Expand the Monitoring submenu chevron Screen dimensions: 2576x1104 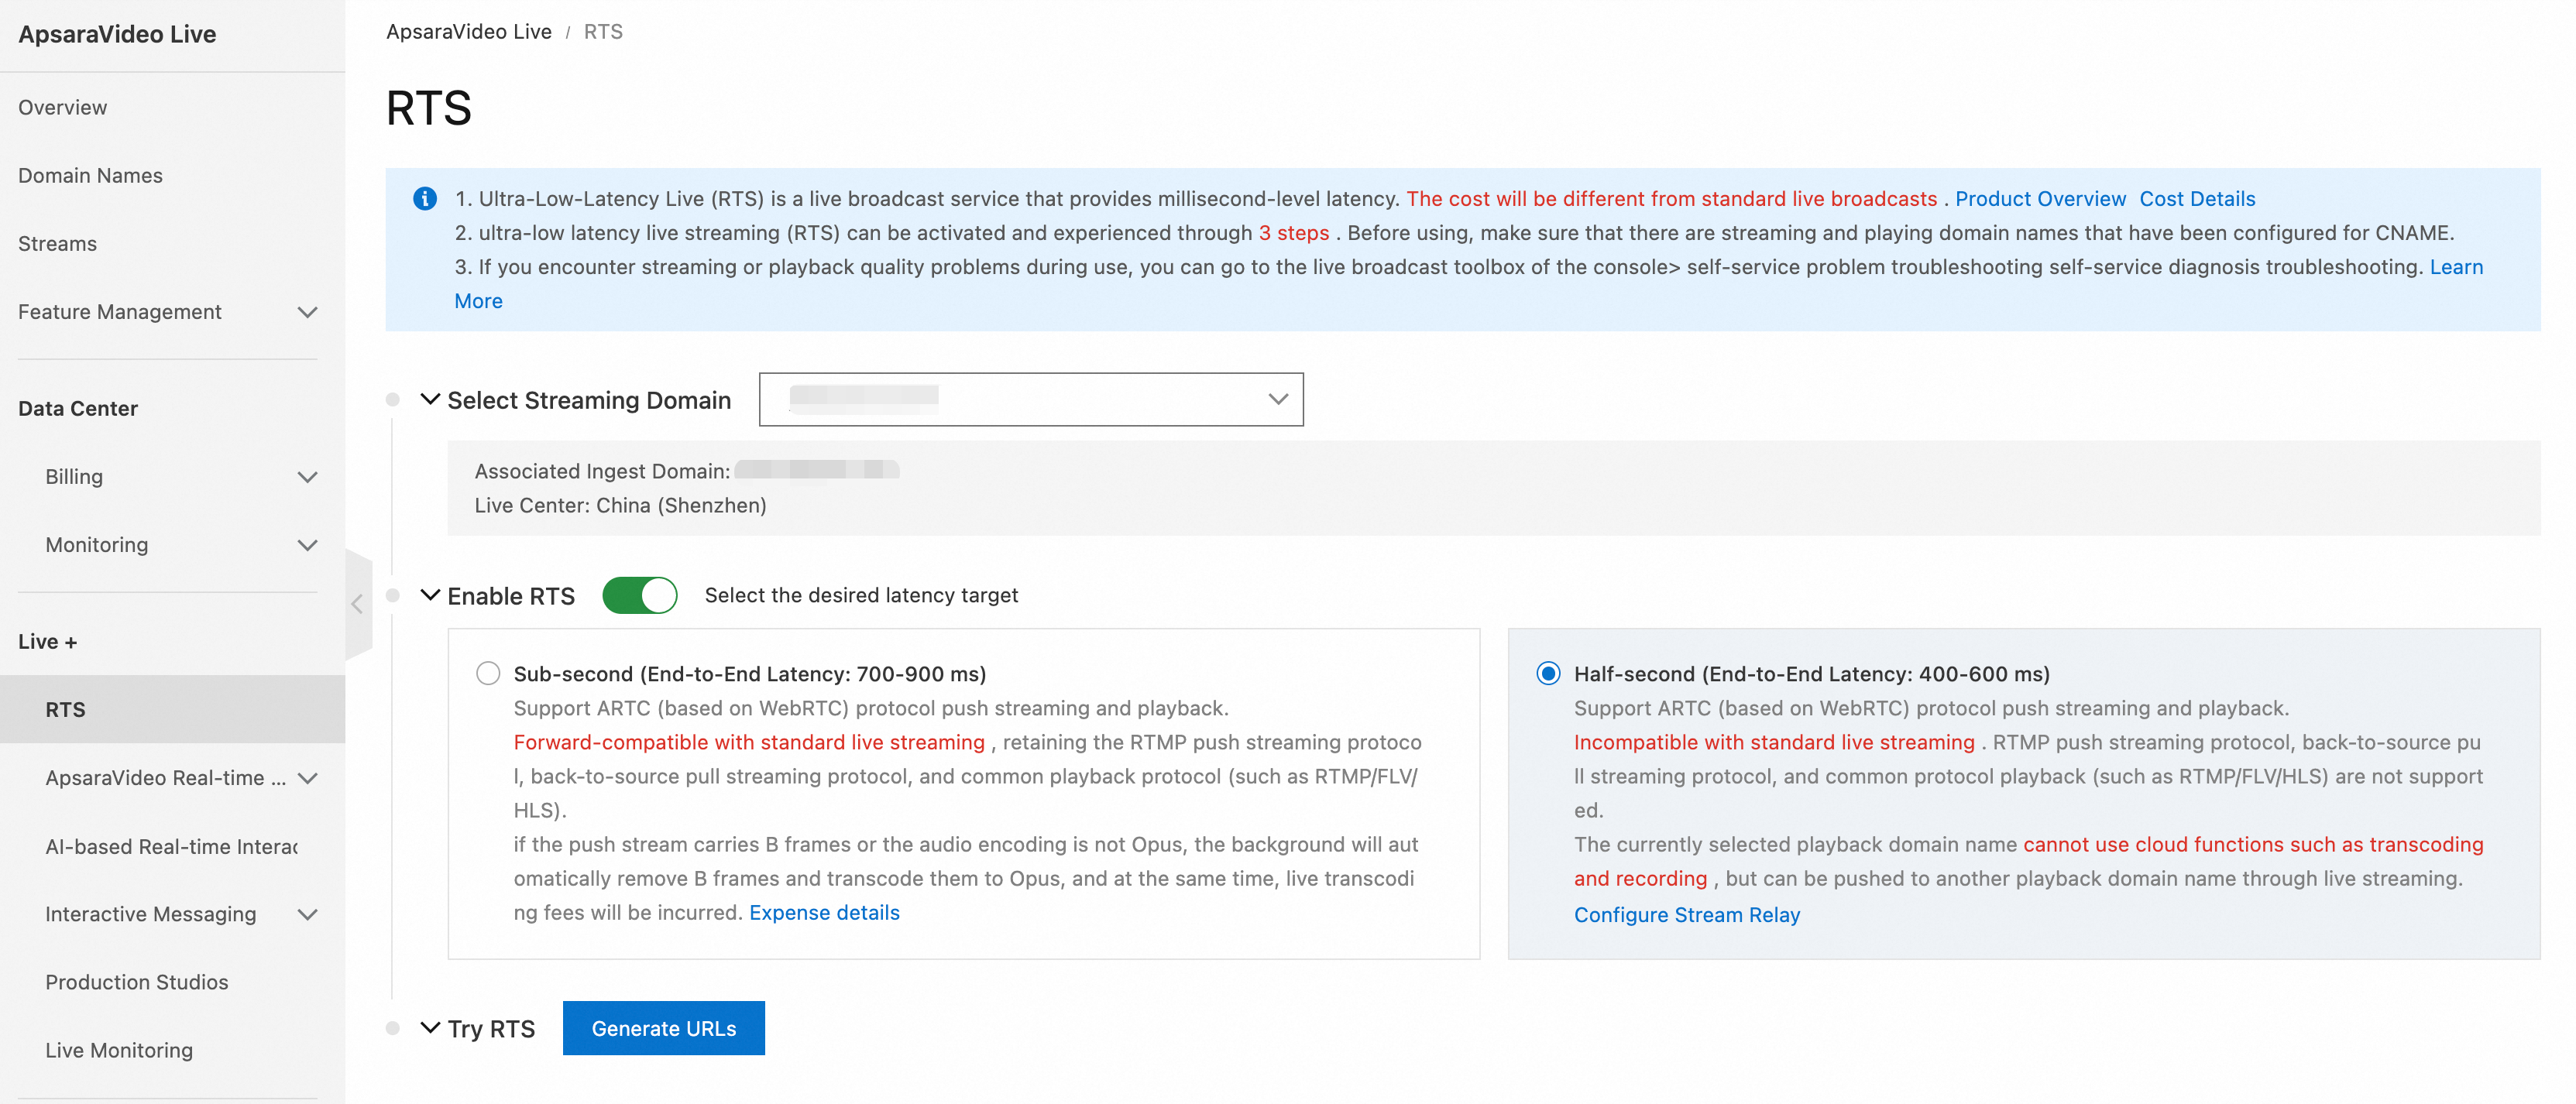click(308, 545)
